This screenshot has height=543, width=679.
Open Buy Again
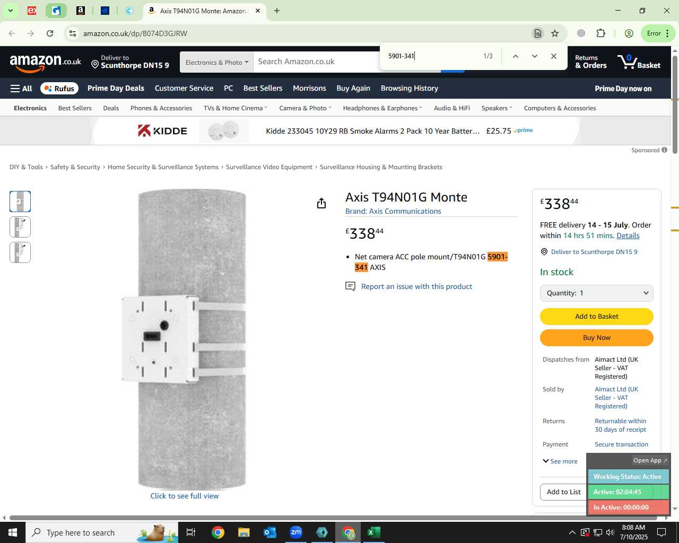point(353,88)
